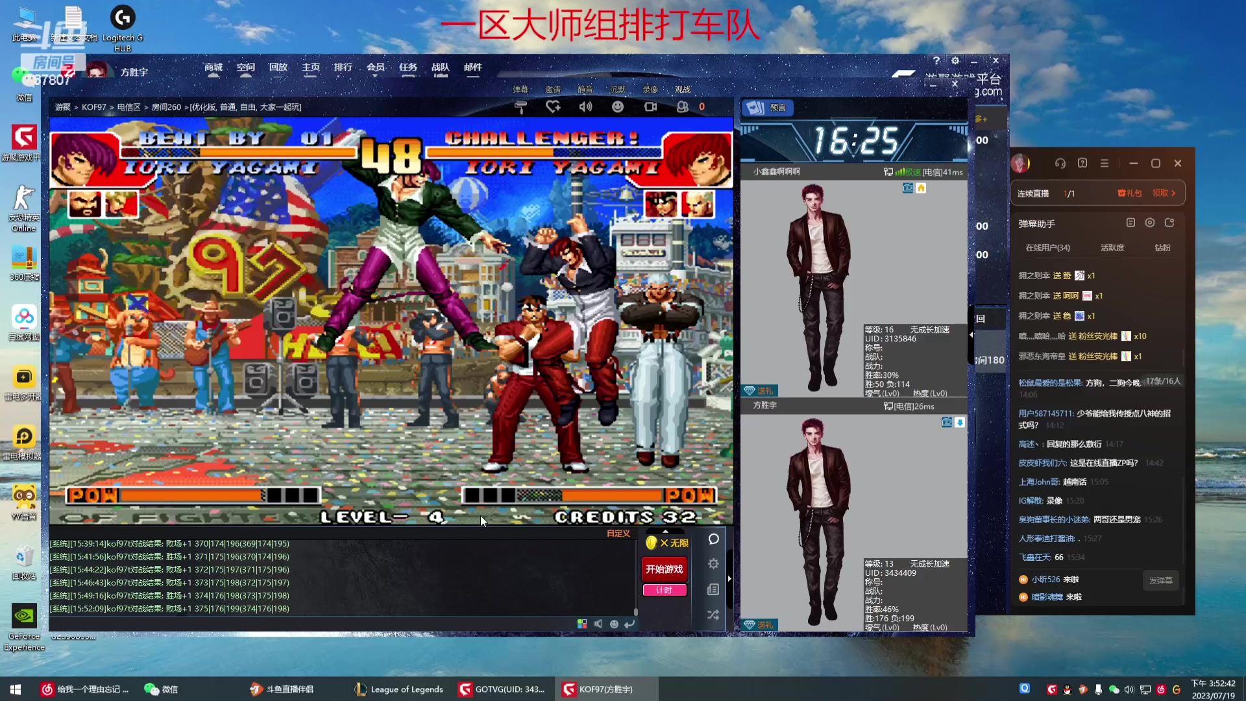Mute sound via the 静音 speaker icon
Viewport: 1246px width, 701px height.
pos(585,107)
